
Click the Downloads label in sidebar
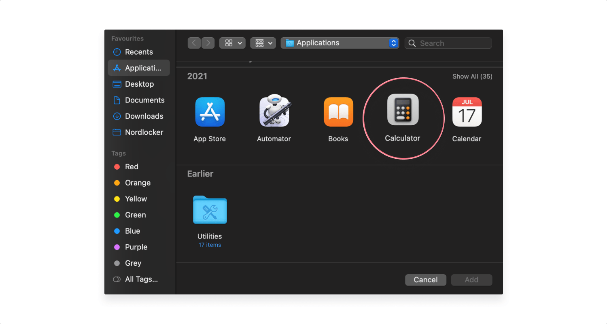(x=144, y=116)
